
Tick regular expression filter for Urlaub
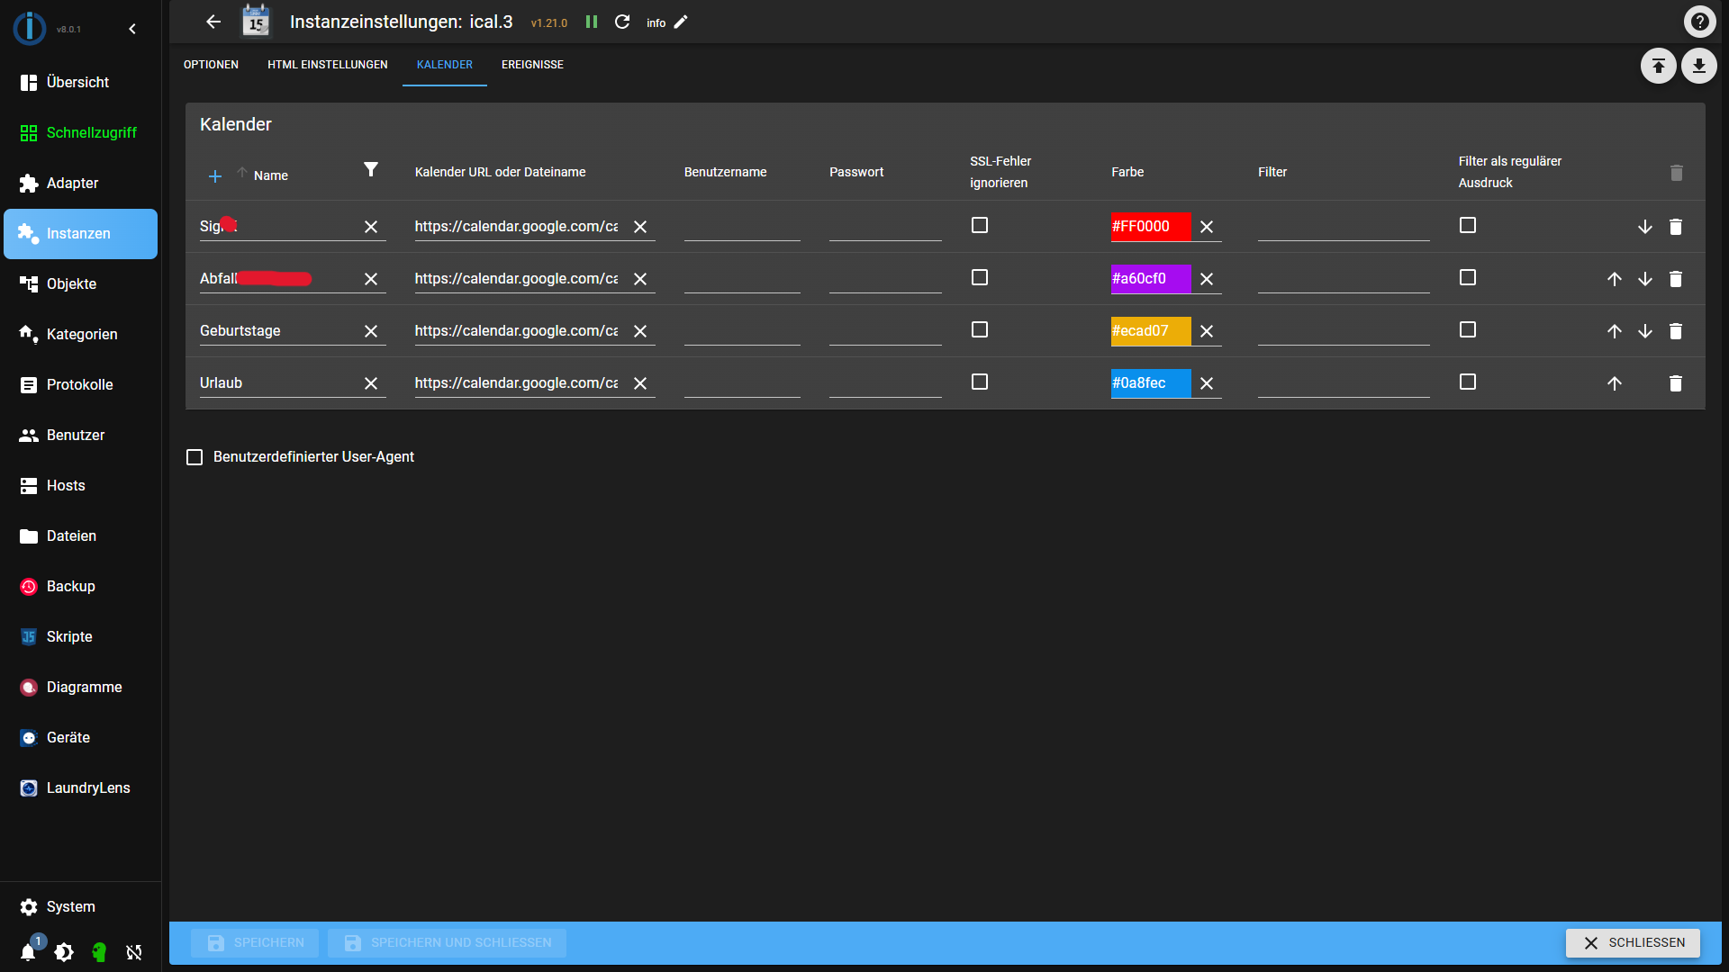click(1468, 382)
